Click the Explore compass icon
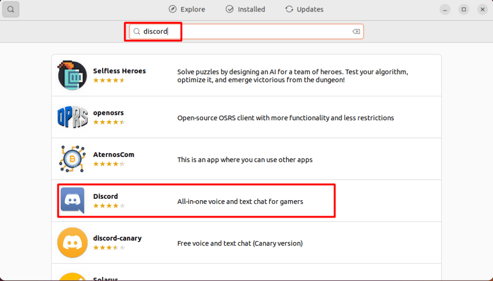Image resolution: width=493 pixels, height=281 pixels. (173, 9)
